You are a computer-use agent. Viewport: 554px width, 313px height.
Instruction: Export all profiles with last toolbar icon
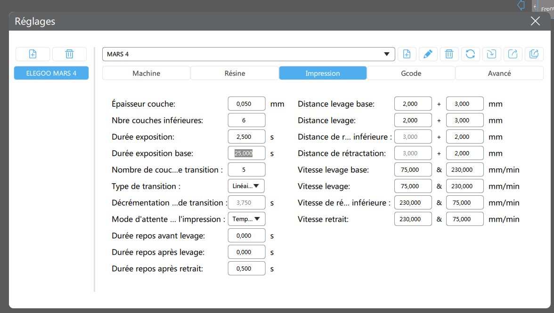pos(534,54)
